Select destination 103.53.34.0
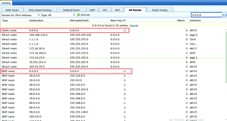The height and width of the screenshot is (121, 227). [x=37, y=67]
